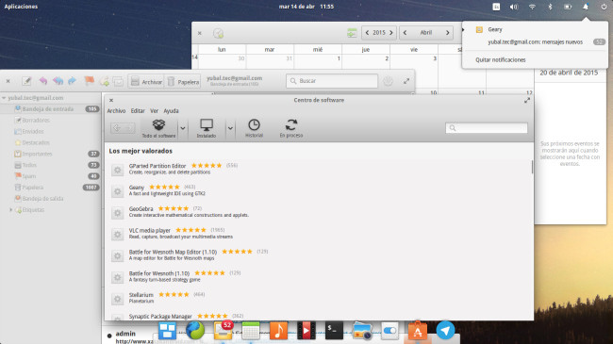Collapse the yubal.tec@gmail.com account tree
Viewport: 613px width, 344px height.
pyautogui.click(x=4, y=98)
